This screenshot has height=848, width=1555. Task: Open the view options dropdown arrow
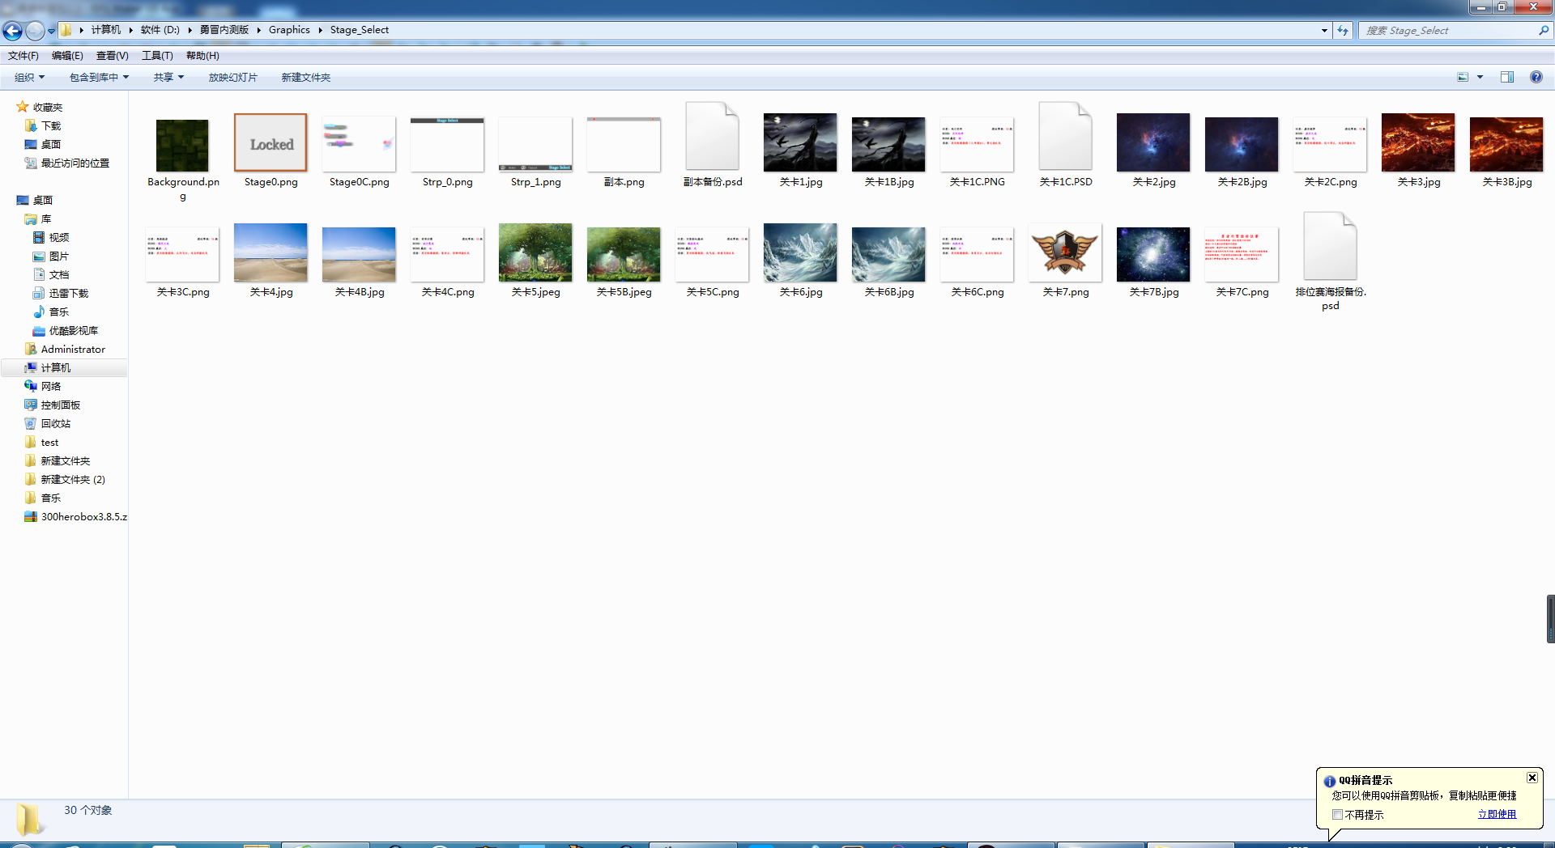(x=1480, y=77)
